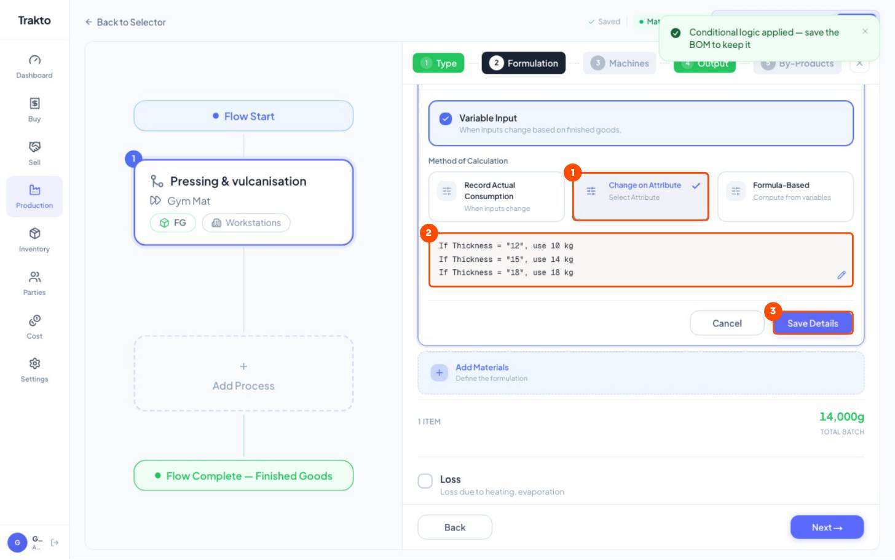Viewport: 895px width, 560px height.
Task: Select Formula-Based calculation method
Action: 786,197
